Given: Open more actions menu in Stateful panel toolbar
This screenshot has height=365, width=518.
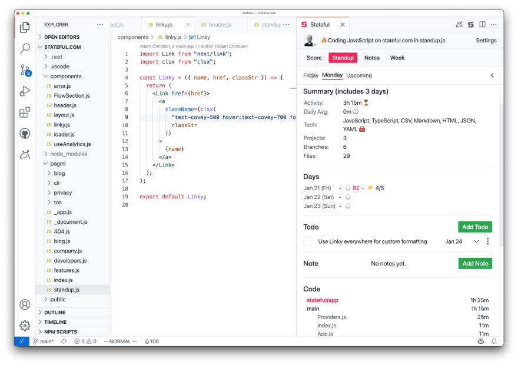Looking at the screenshot, I should point(493,25).
